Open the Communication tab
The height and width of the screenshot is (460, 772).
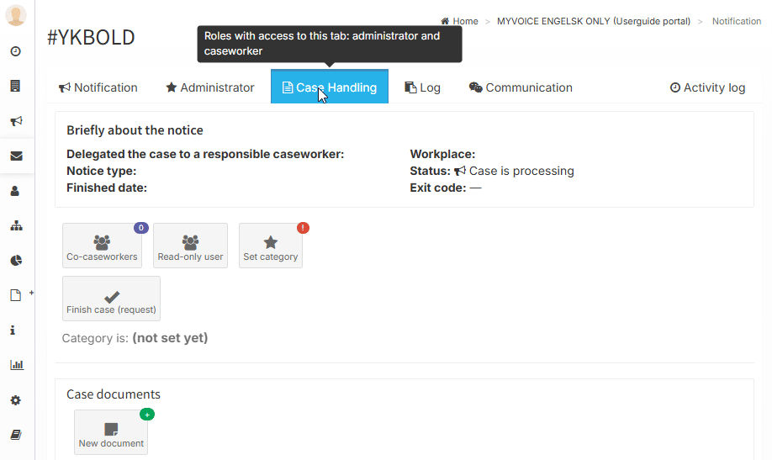point(521,87)
